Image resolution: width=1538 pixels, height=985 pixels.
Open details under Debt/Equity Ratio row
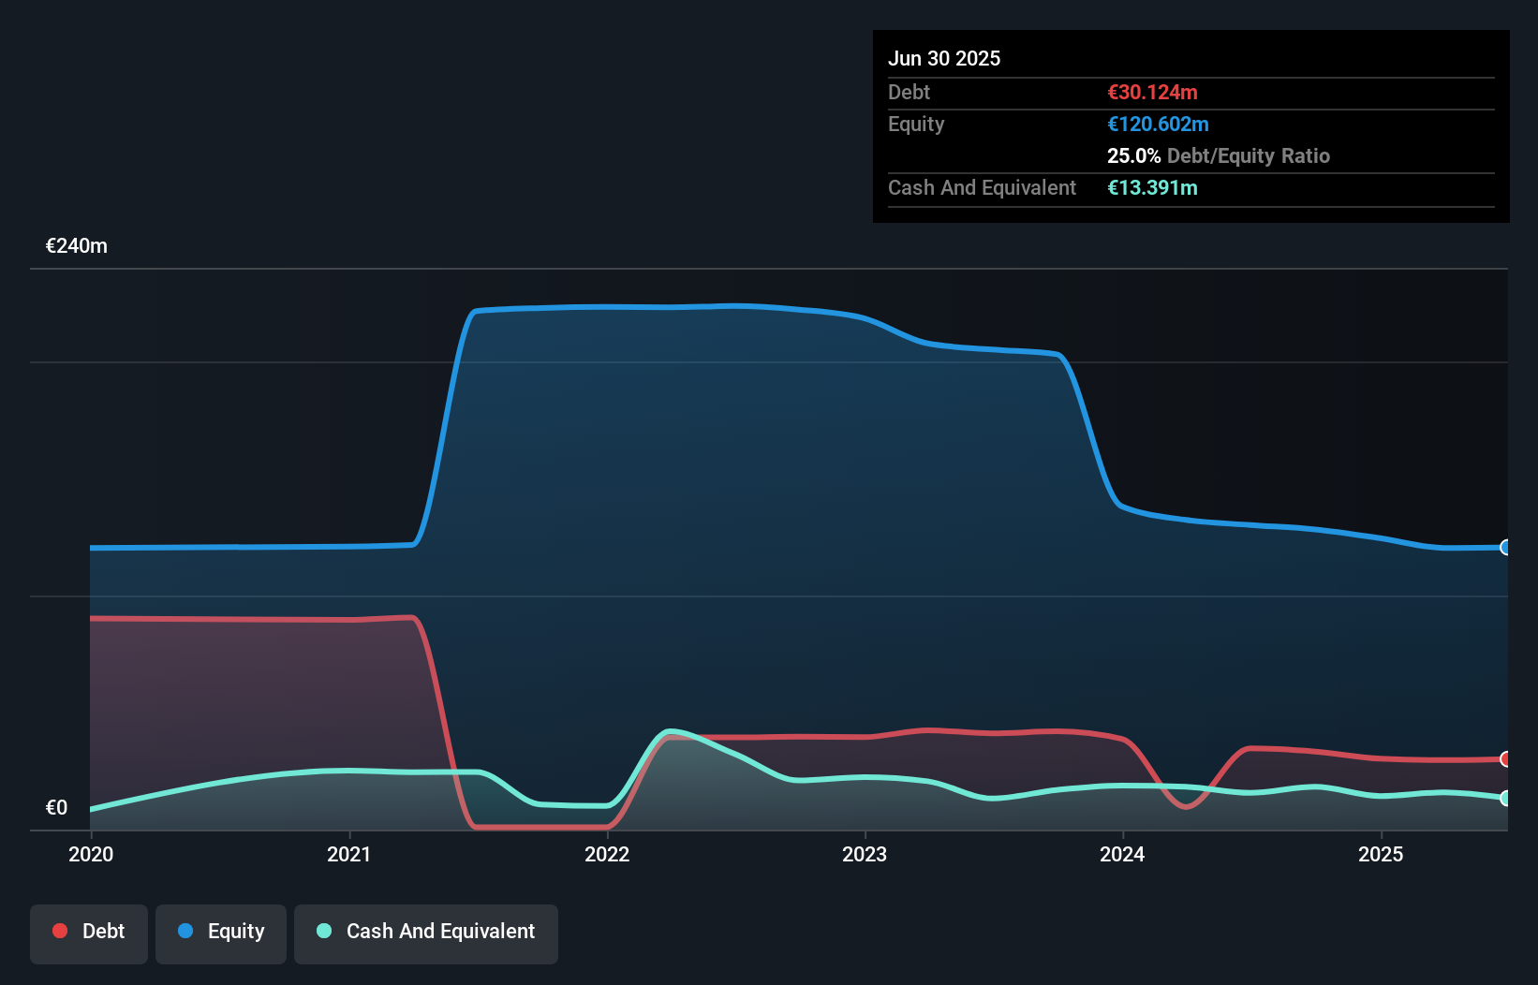[x=1220, y=156]
